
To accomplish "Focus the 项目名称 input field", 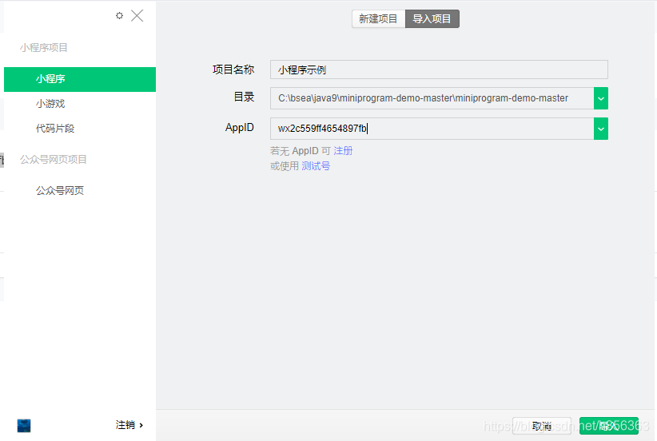I will tap(439, 70).
